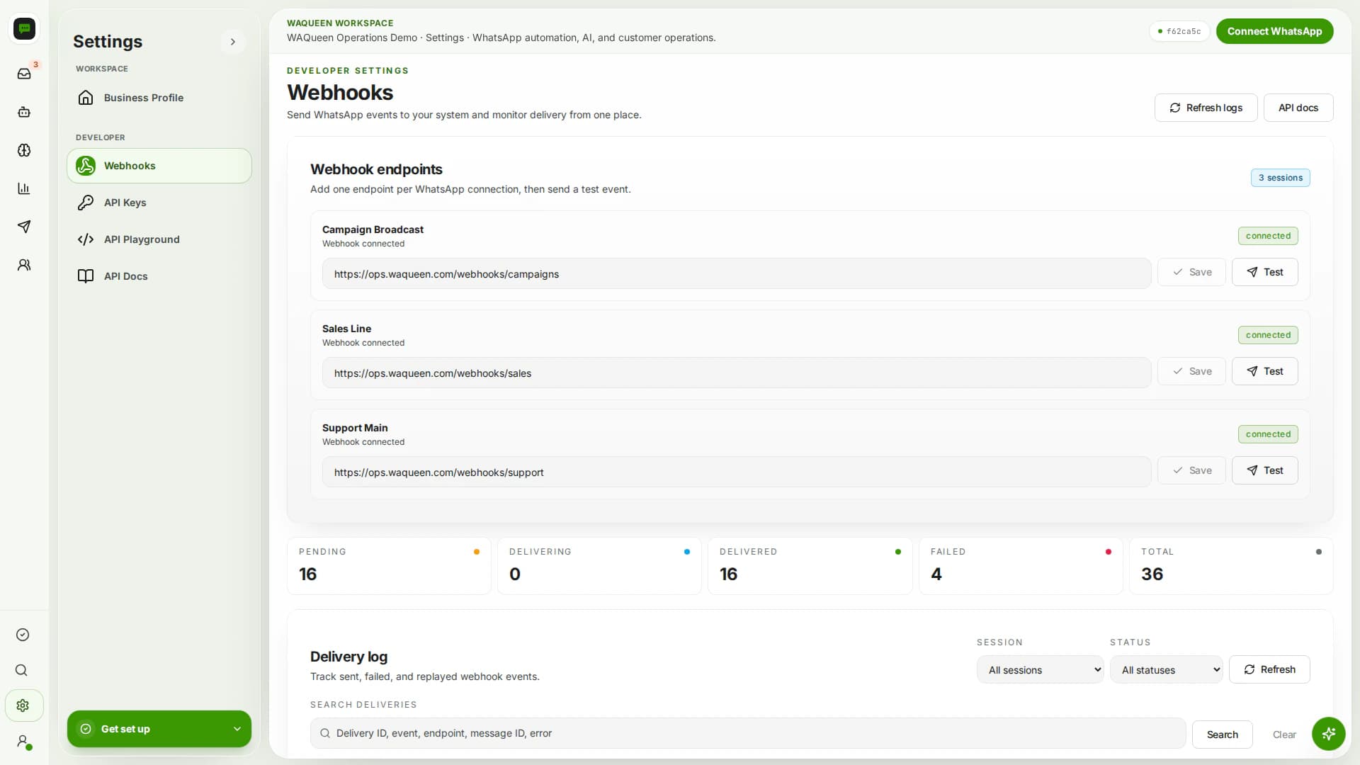The width and height of the screenshot is (1360, 765).
Task: Click the Support Main endpoint title
Action: coord(355,428)
